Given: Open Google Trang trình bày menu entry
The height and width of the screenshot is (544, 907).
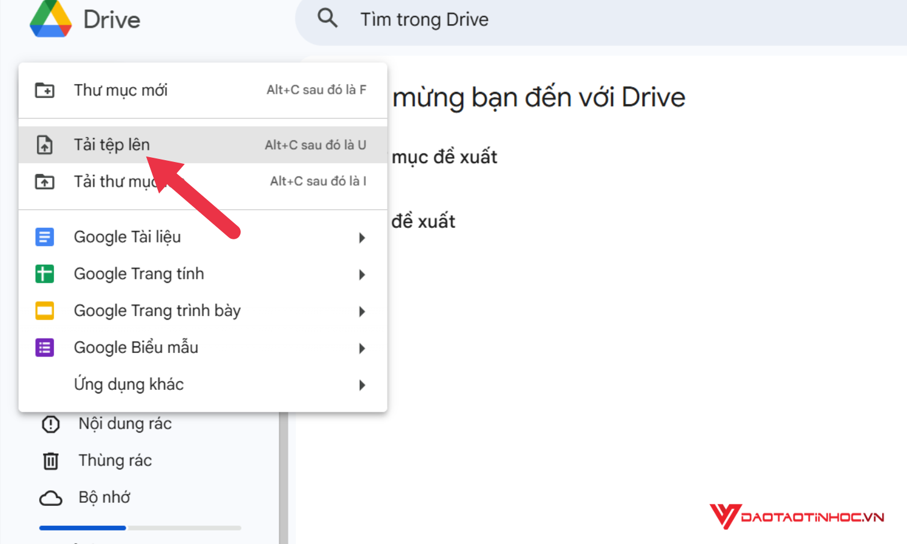Looking at the screenshot, I should [203, 311].
